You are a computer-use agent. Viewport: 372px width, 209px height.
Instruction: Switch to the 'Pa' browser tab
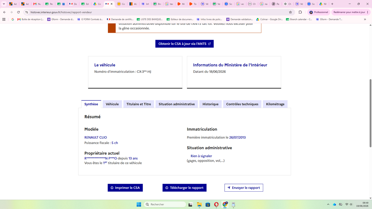pyautogui.click(x=276, y=4)
